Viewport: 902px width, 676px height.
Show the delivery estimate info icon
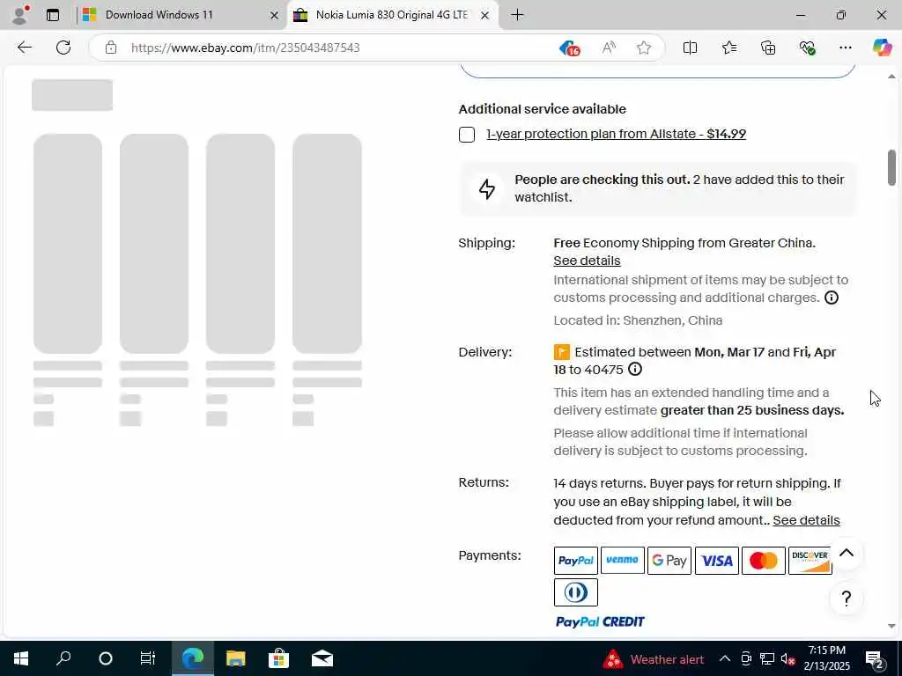coord(634,369)
